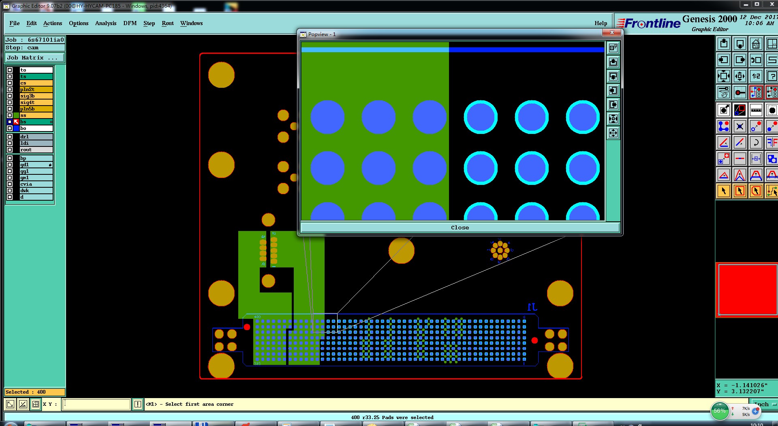Click the Popview zoom out icon
The height and width of the screenshot is (426, 778).
[613, 133]
